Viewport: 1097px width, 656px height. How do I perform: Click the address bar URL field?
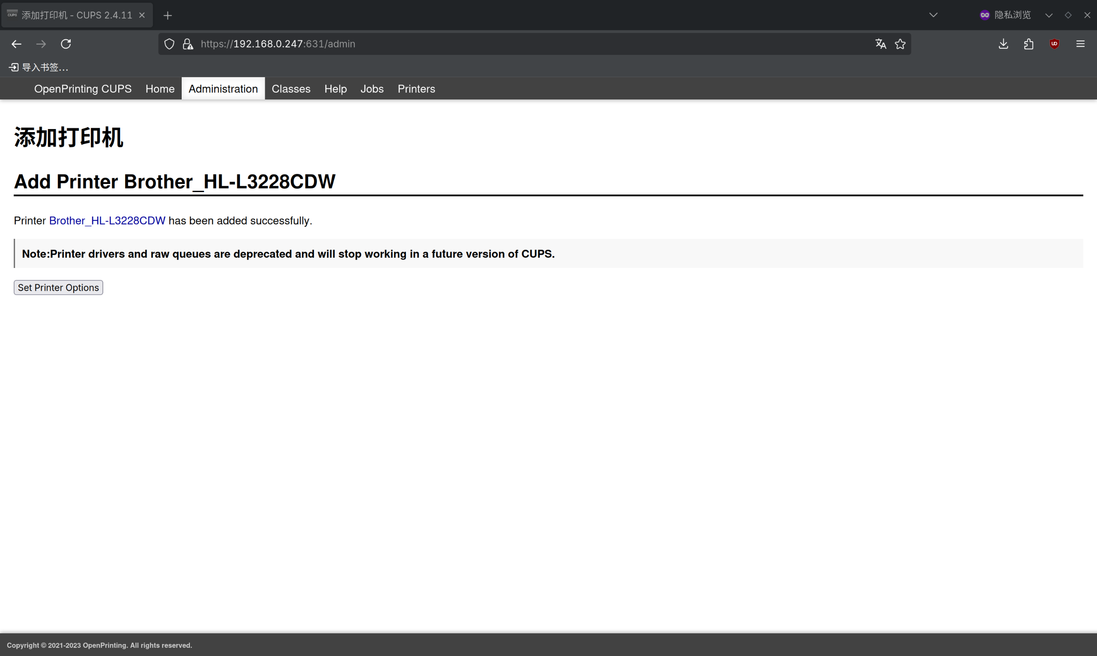click(x=535, y=44)
